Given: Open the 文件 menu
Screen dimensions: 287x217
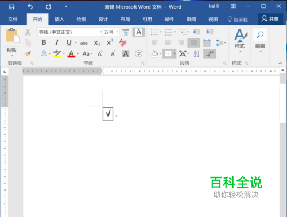Looking at the screenshot, I should [13, 19].
